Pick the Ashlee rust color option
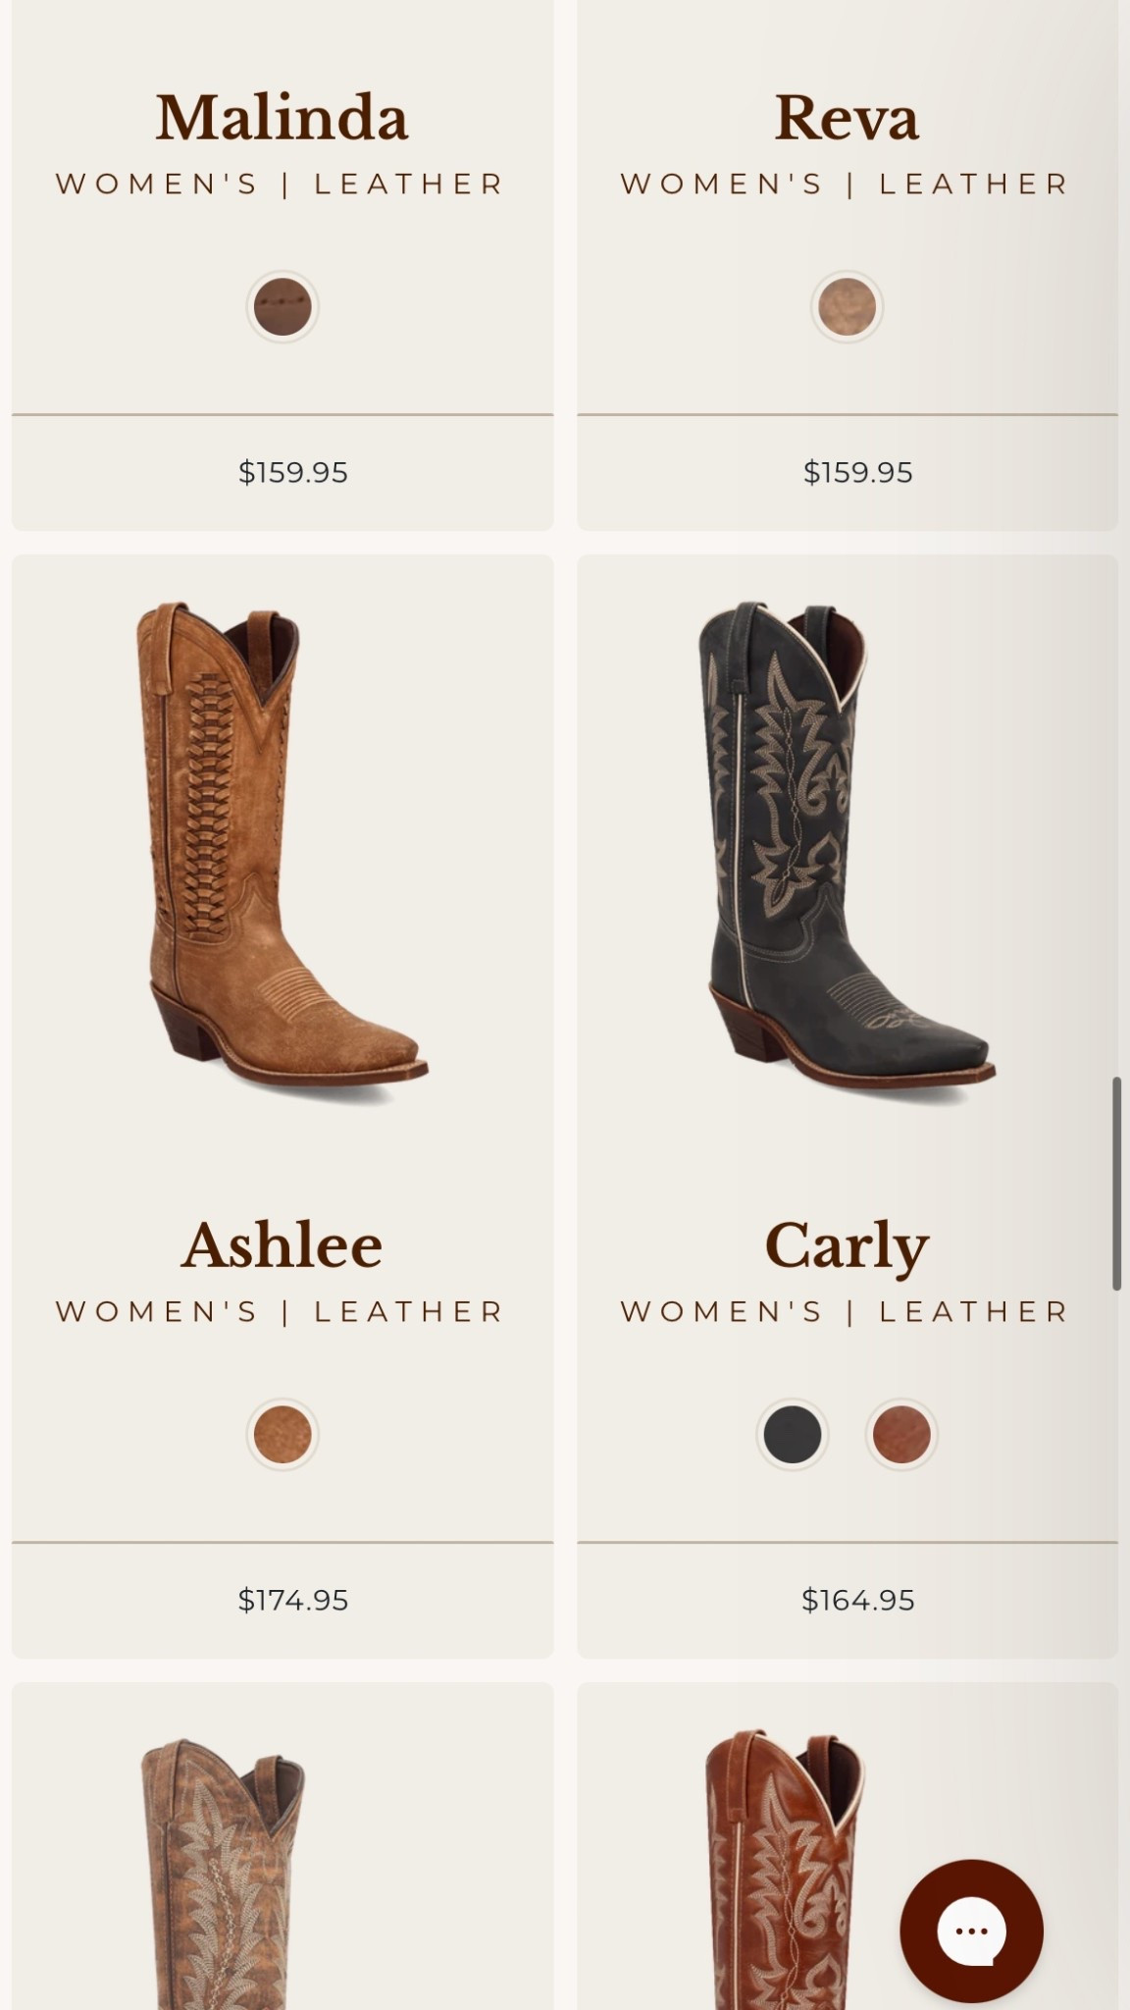Image resolution: width=1130 pixels, height=2010 pixels. 282,1434
